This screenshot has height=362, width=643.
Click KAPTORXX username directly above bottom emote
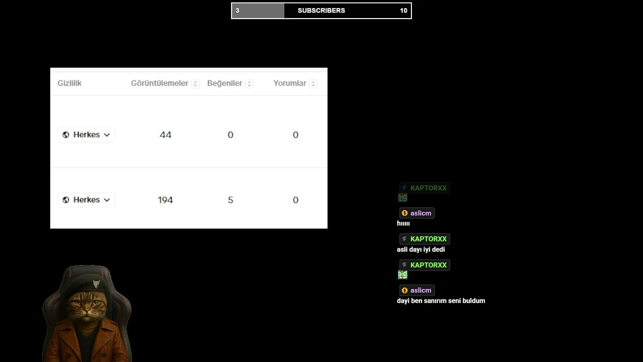(428, 265)
